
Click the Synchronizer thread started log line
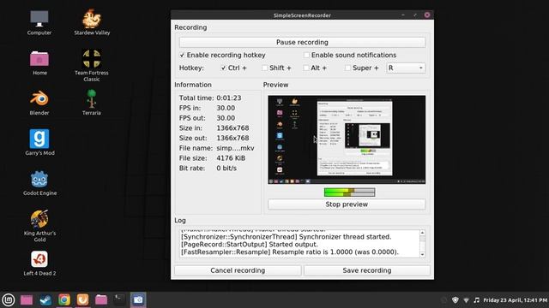[x=286, y=237]
